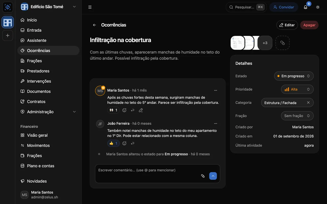327x204 pixels.
Task: Clear the Estrutura / Fachada category
Action: 308,103
